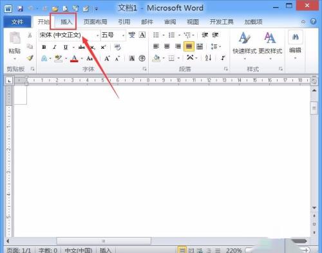Open font color dropdown arrow
Screen dimensions: 322x253
pos(82,58)
